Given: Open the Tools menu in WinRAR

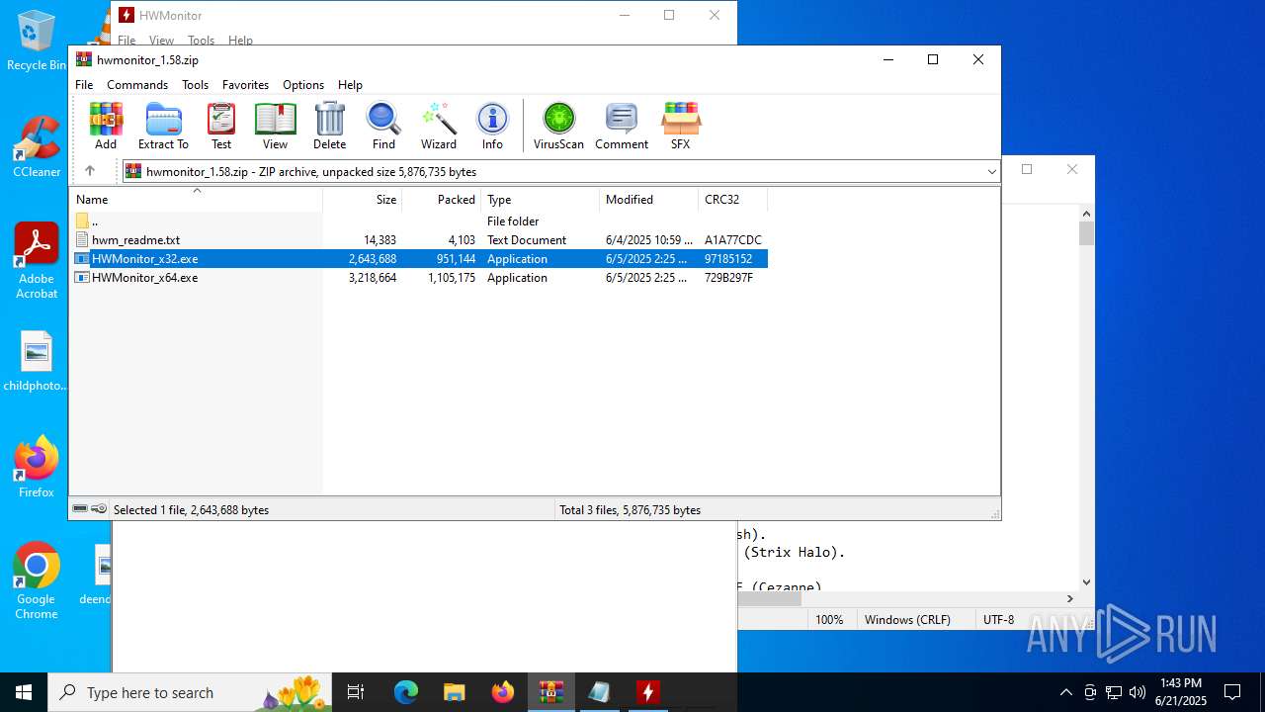Looking at the screenshot, I should 195,85.
